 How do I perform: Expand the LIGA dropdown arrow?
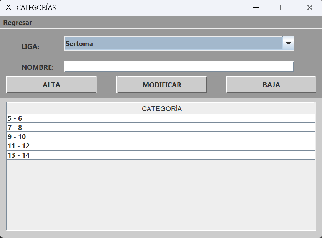tap(289, 44)
